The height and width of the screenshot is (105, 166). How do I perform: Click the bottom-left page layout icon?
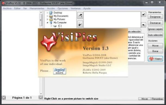(4, 98)
